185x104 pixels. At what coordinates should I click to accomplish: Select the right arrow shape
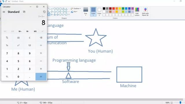point(60,12)
